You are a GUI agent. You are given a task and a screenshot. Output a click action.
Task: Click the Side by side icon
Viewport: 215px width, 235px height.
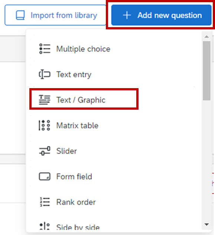pyautogui.click(x=45, y=226)
